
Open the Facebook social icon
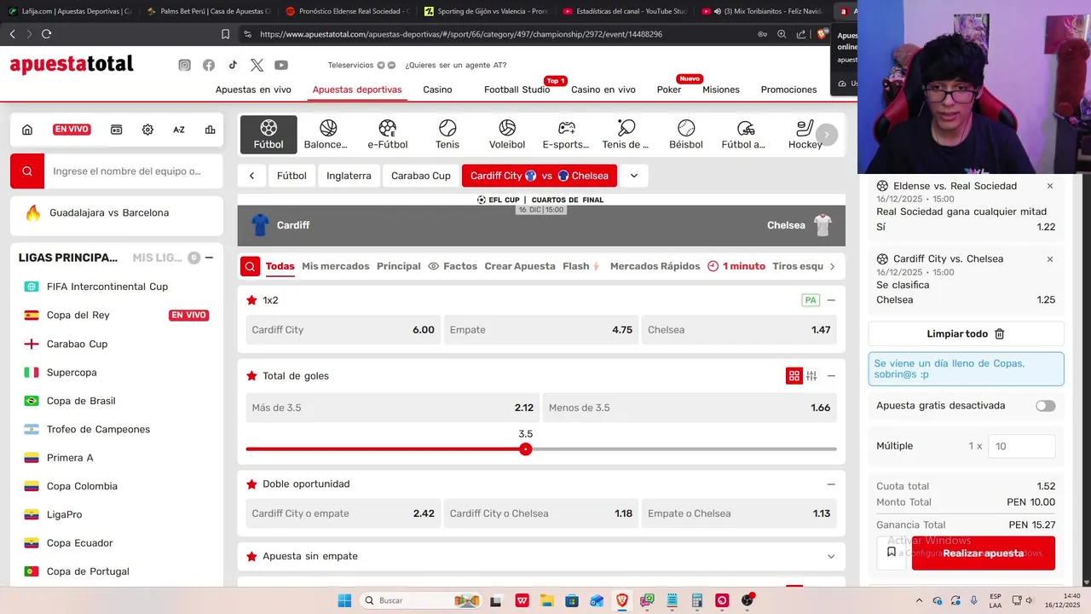point(209,65)
